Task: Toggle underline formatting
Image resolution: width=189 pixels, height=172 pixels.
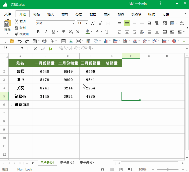Action: click(x=53, y=32)
